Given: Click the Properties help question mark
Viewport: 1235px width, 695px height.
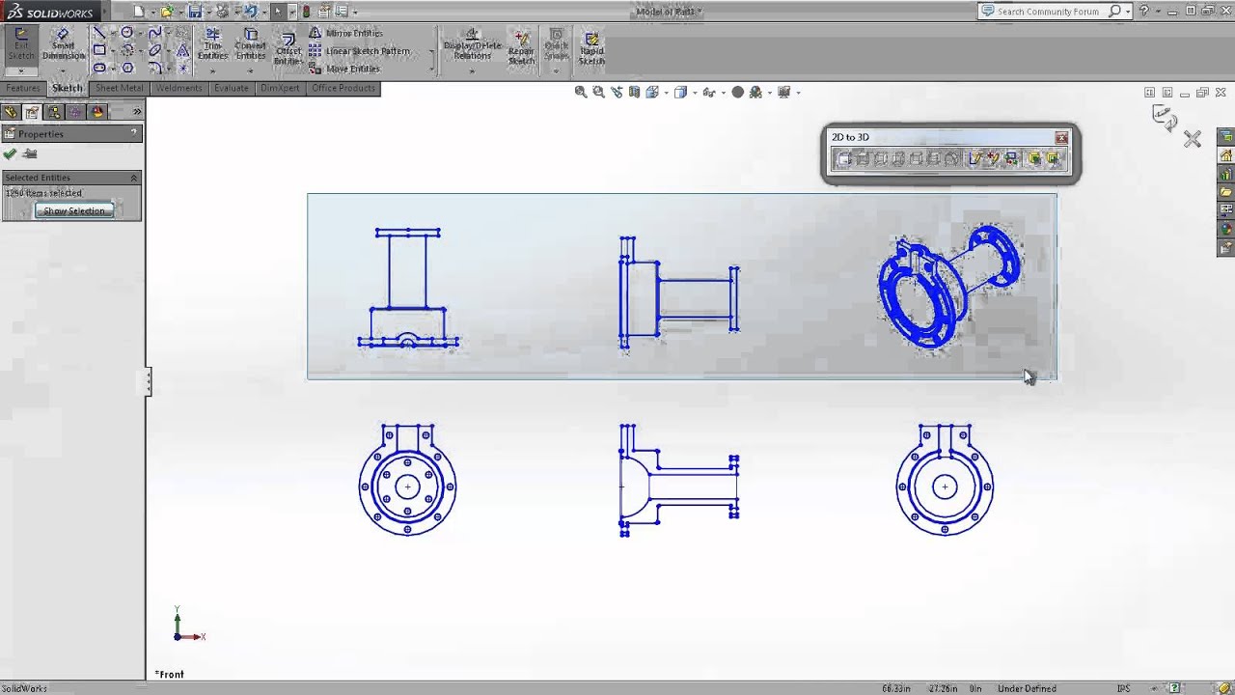Looking at the screenshot, I should tap(134, 134).
